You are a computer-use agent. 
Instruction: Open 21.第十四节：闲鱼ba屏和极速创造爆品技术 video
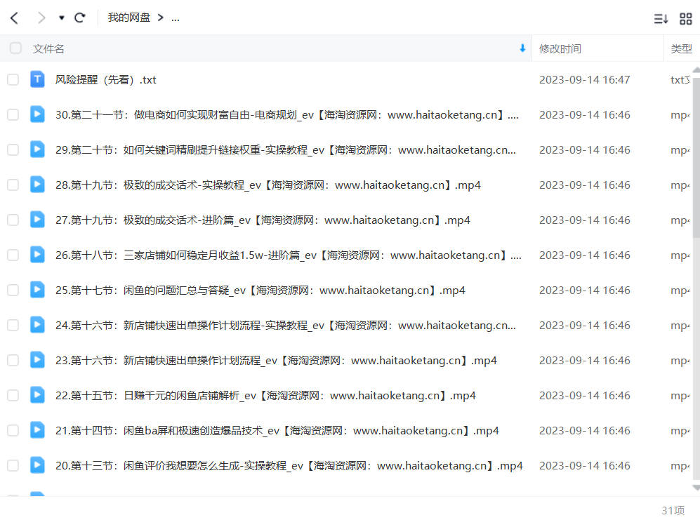tap(277, 431)
